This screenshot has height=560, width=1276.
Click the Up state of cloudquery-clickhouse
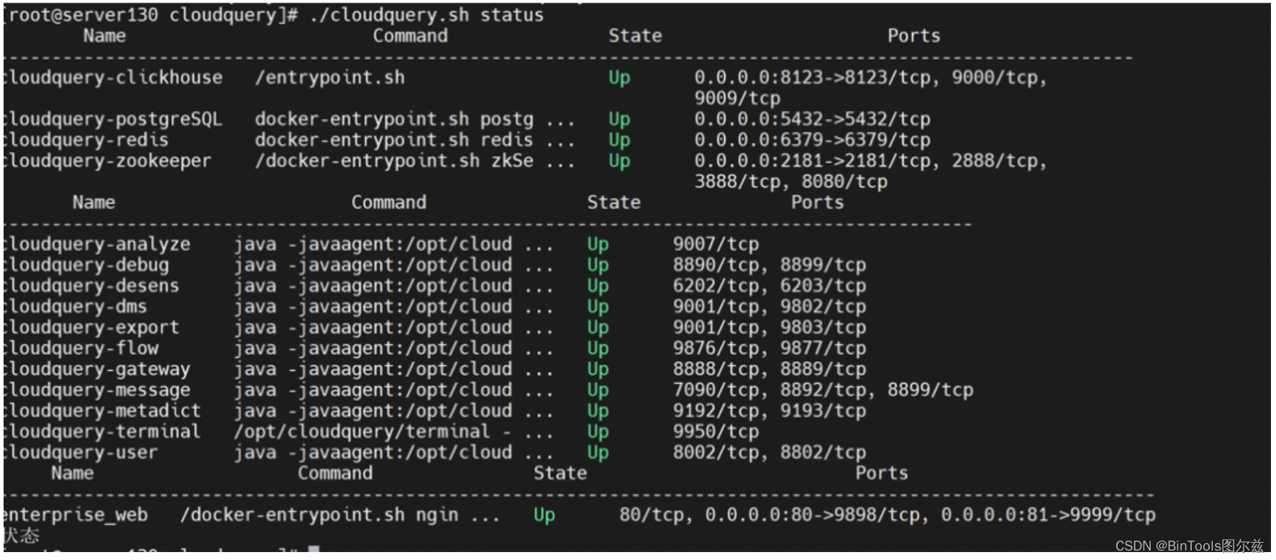click(619, 78)
